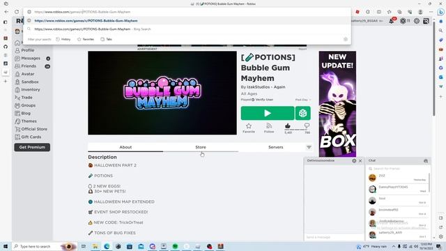Open Messages in the sidebar
The height and width of the screenshot is (251, 446).
(28, 58)
